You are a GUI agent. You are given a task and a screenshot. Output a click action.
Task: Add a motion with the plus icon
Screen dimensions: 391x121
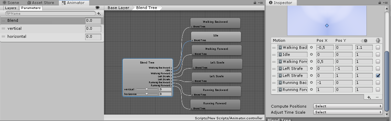(x=369, y=98)
